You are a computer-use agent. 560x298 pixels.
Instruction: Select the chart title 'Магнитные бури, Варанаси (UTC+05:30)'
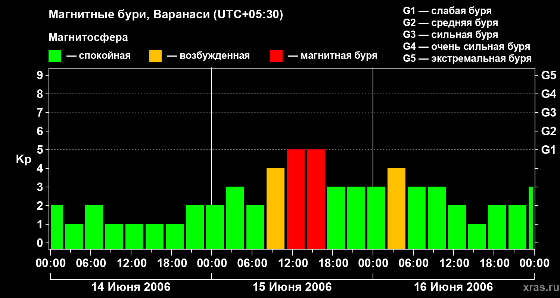(x=166, y=15)
